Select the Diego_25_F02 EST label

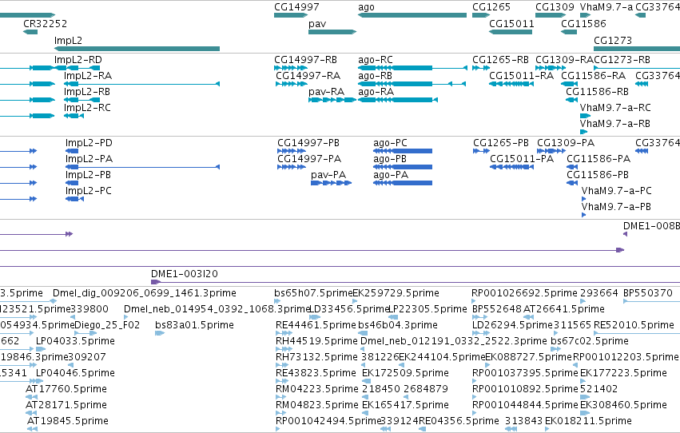point(107,324)
